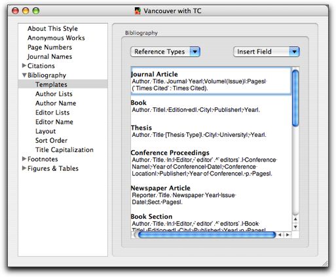Click the style document icon in title bar
336x277 pixels.
(138, 11)
